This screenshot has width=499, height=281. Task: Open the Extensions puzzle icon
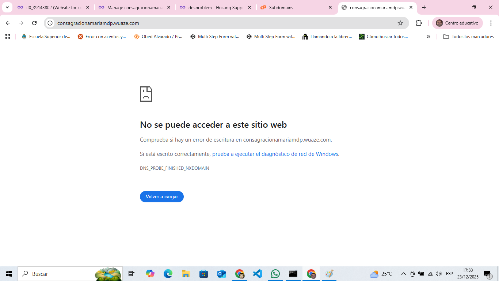419,23
